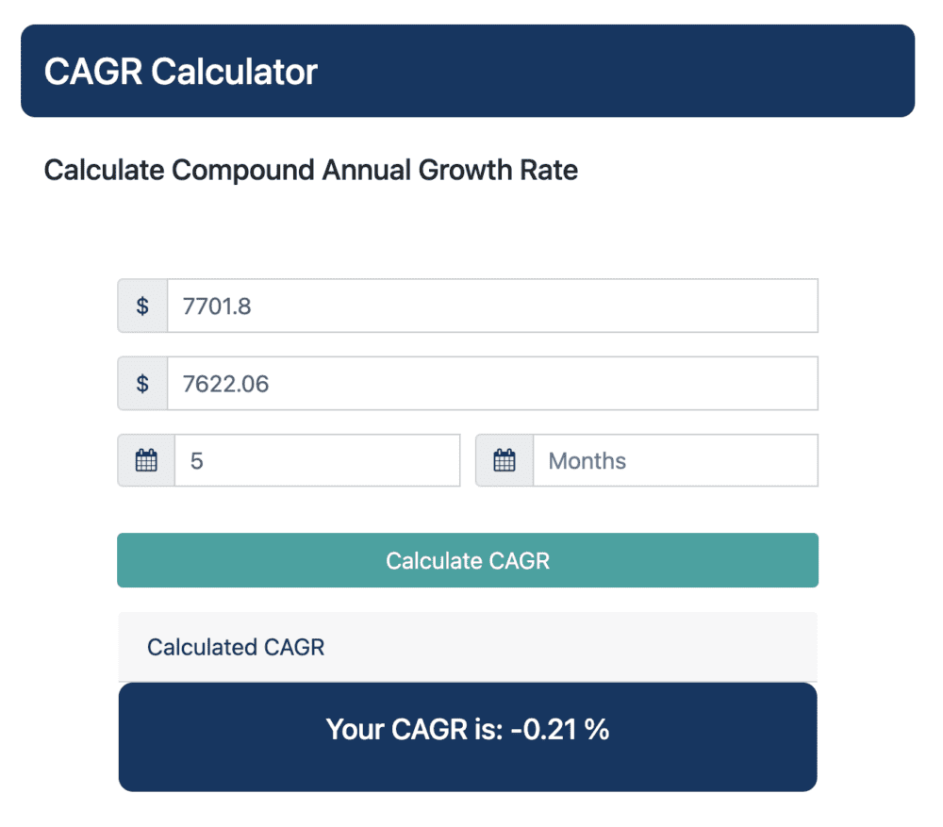Image resolution: width=943 pixels, height=827 pixels.
Task: Click the input showing 7622.06
Action: (x=491, y=383)
